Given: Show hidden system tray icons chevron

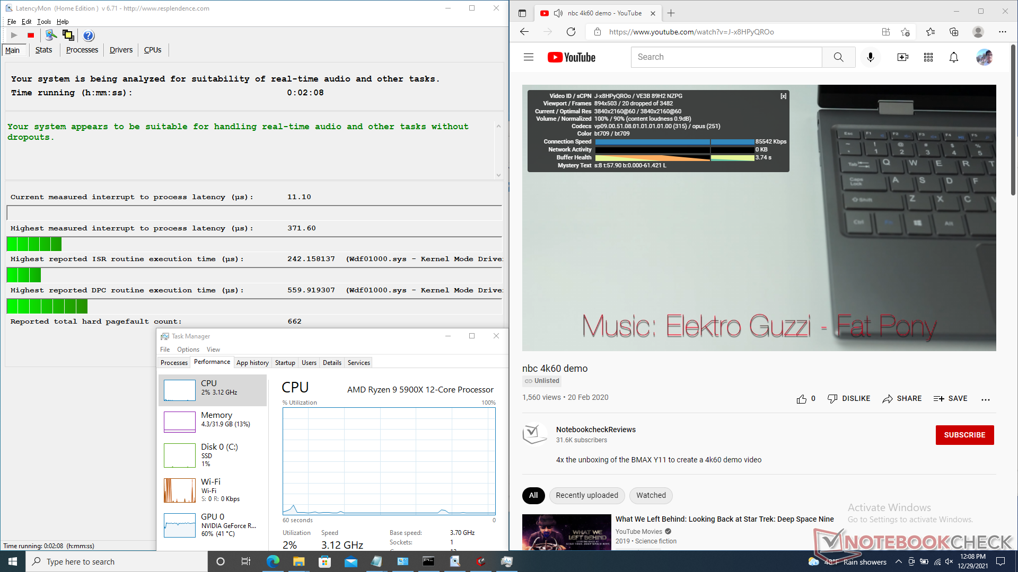Looking at the screenshot, I should point(898,562).
